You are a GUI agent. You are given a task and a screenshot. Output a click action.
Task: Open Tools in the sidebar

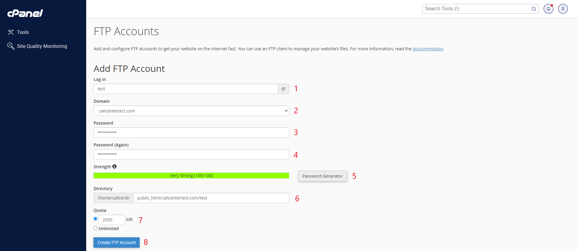(23, 32)
